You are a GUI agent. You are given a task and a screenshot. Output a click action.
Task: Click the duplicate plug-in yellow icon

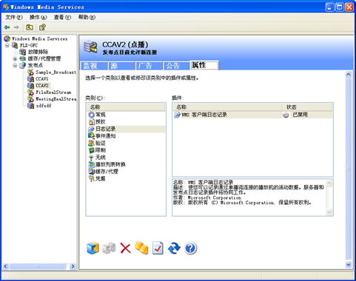pos(141,248)
